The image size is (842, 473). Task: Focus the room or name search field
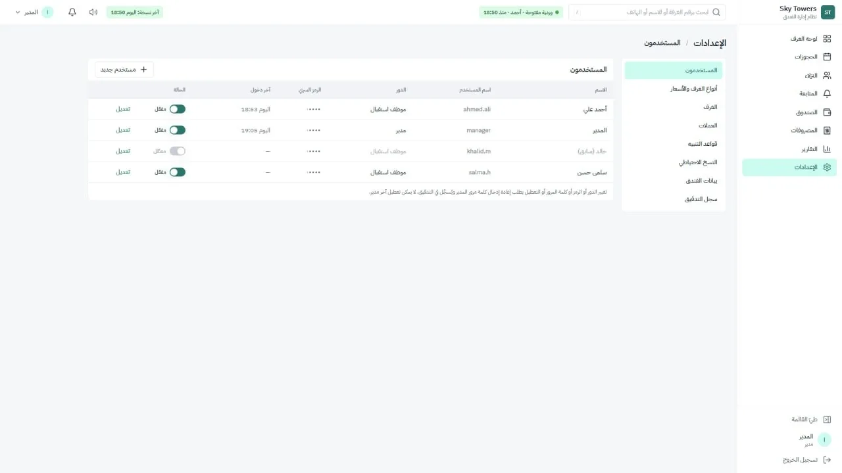(x=647, y=12)
